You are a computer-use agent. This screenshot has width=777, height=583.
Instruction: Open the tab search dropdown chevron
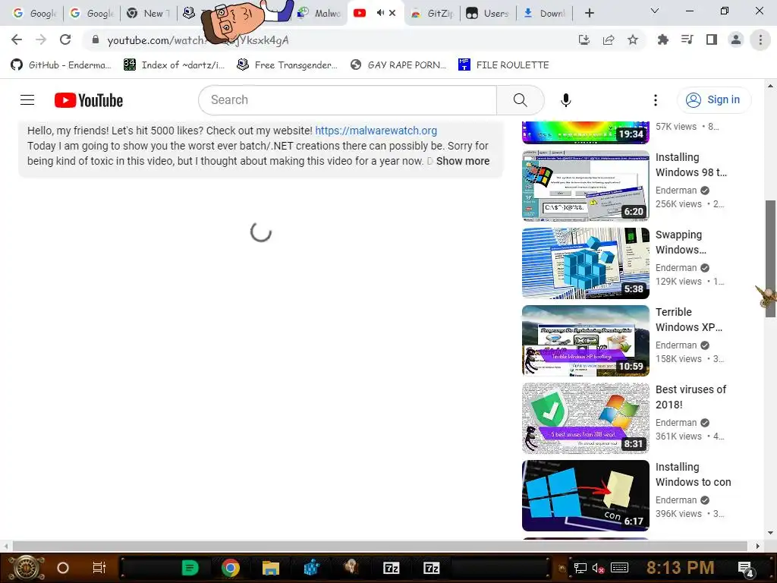(654, 11)
